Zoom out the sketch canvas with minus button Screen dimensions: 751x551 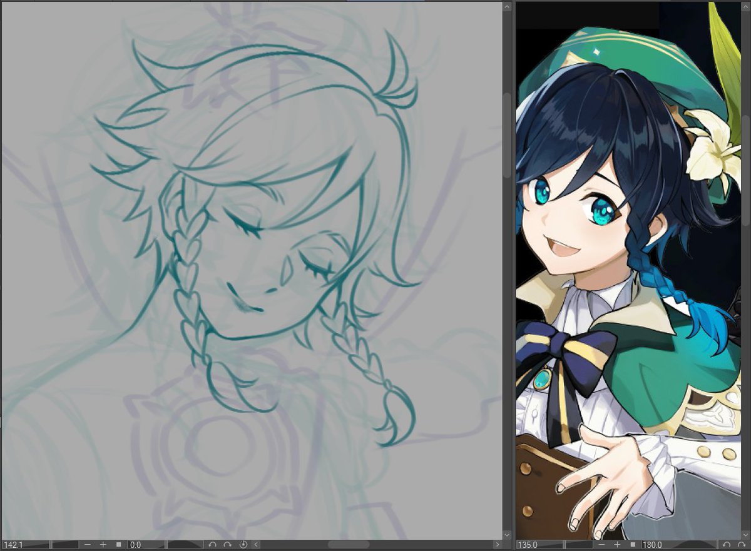click(87, 545)
